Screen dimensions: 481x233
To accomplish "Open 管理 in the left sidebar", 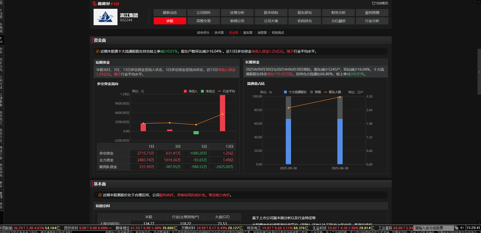I will 1,195.
